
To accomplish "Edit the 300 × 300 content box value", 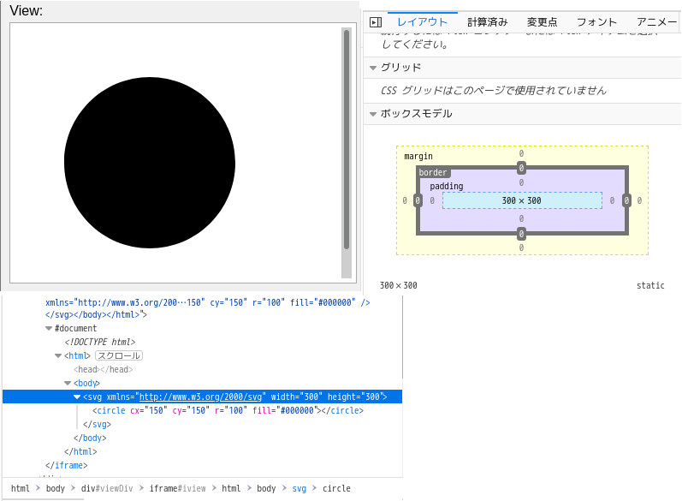I will 521,200.
